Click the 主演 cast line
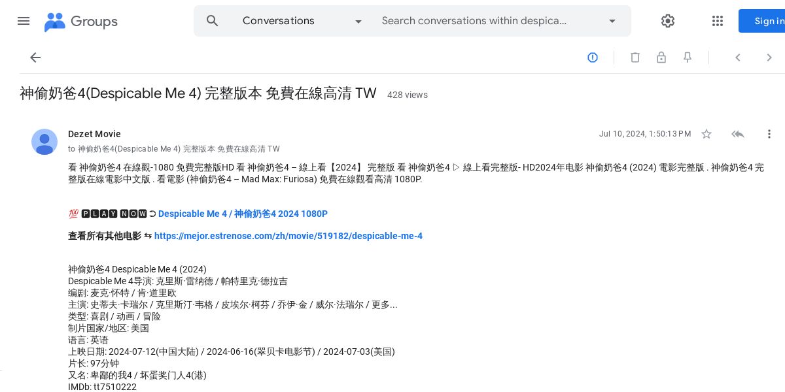The height and width of the screenshot is (392, 785). point(233,304)
